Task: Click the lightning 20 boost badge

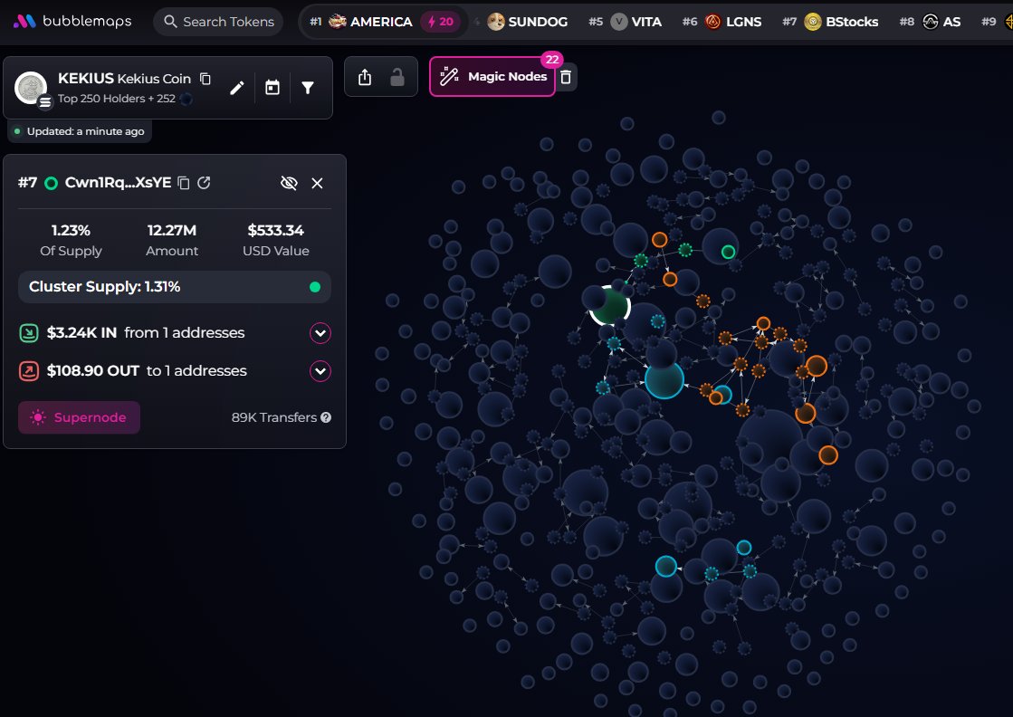Action: pyautogui.click(x=441, y=22)
